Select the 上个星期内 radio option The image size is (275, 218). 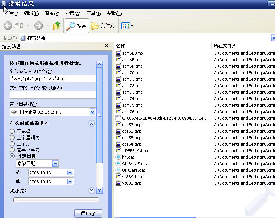click(12, 137)
